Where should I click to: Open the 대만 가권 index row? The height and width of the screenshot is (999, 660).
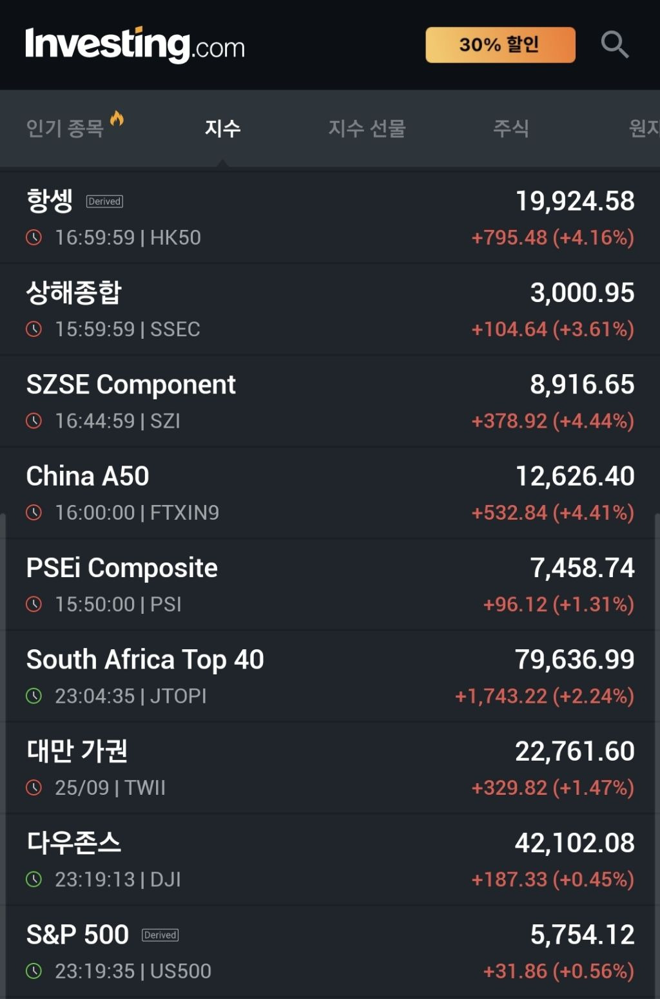pos(77,752)
